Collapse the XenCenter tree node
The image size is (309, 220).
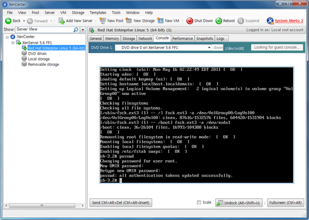(x=7, y=37)
